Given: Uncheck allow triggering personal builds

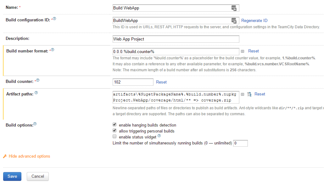Looking at the screenshot, I should click(x=115, y=131).
